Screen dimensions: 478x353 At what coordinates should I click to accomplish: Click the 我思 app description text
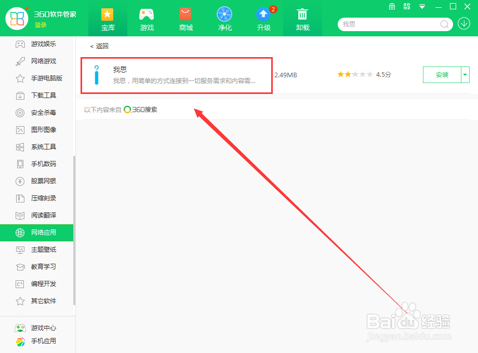pyautogui.click(x=184, y=81)
